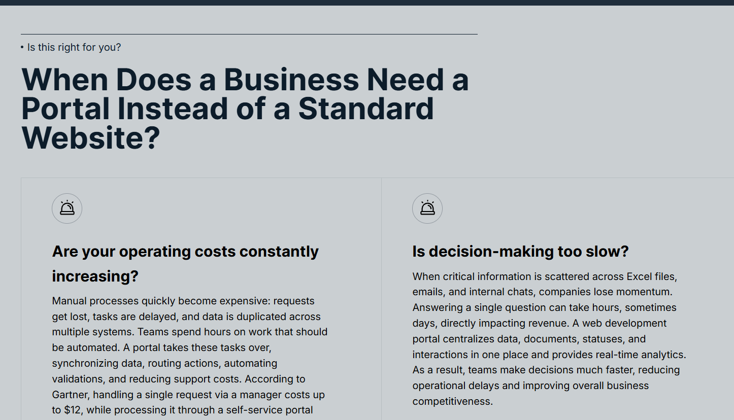Click the "Is this right for you?" label
Image resolution: width=734 pixels, height=420 pixels.
(x=74, y=47)
